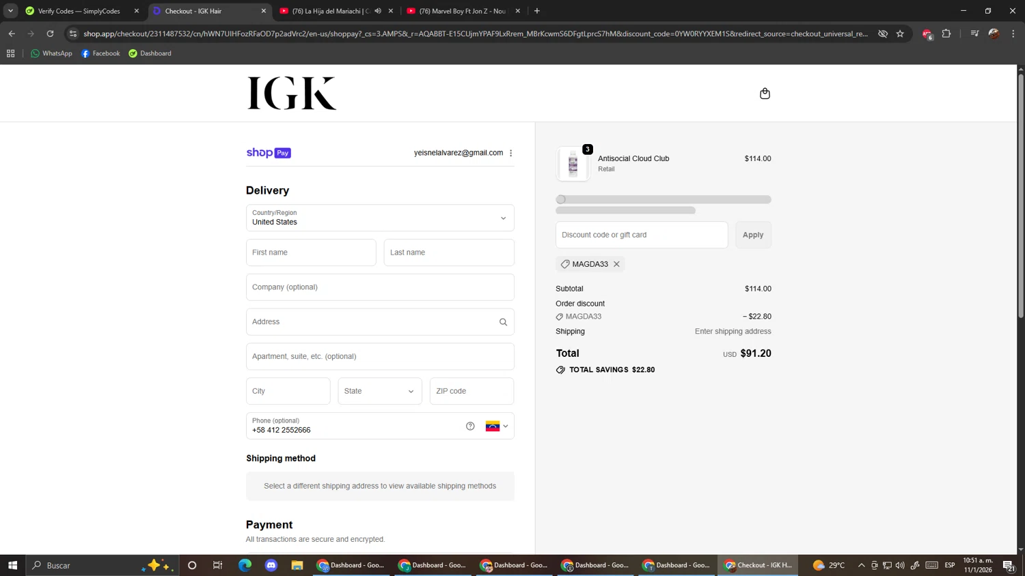1025x576 pixels.
Task: Open the Extensions puzzle icon
Action: click(x=946, y=33)
